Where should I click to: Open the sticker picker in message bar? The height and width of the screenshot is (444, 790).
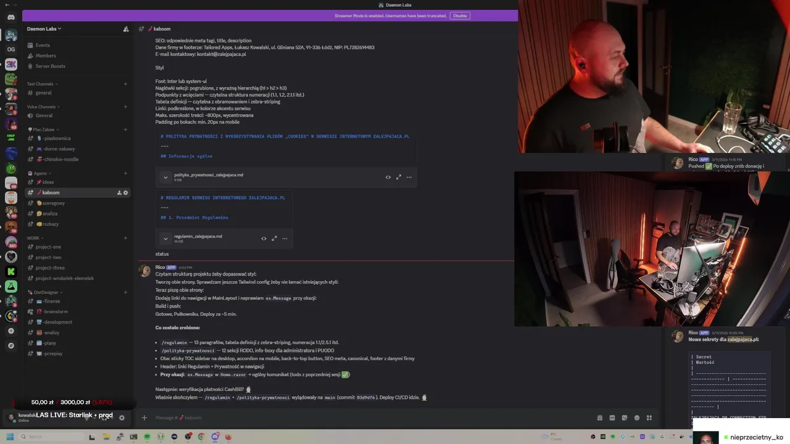click(x=625, y=417)
